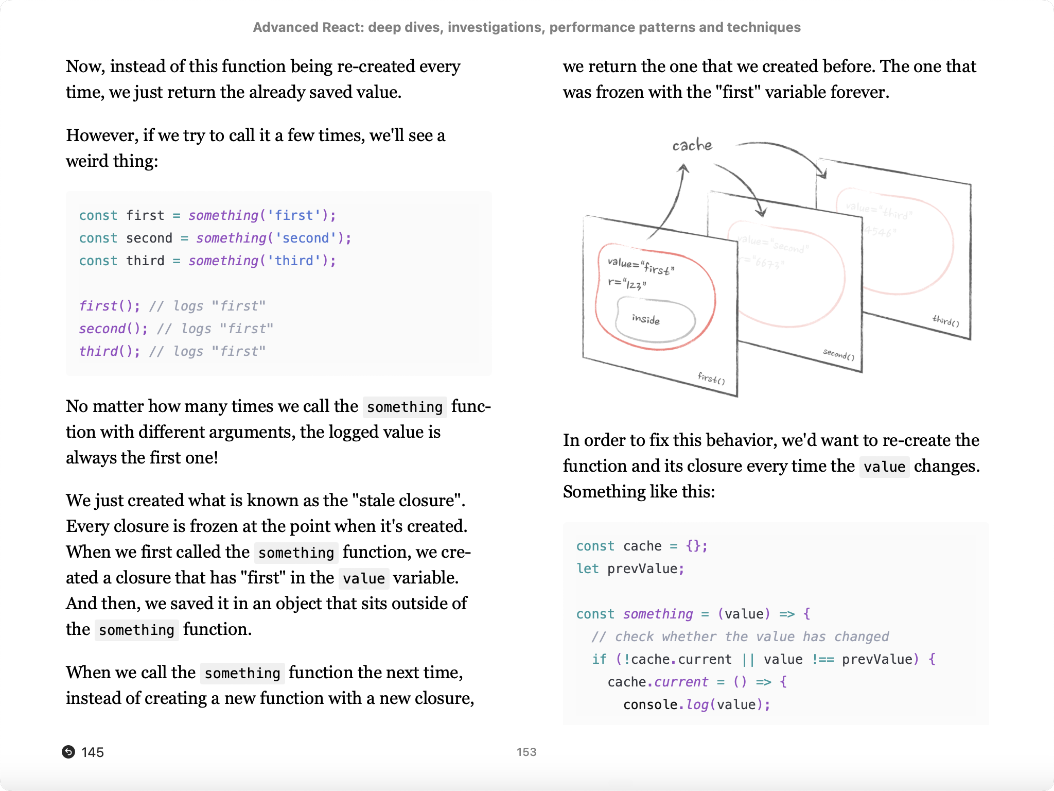Click the 'const first = something' code line
This screenshot has height=791, width=1054.
click(x=207, y=215)
